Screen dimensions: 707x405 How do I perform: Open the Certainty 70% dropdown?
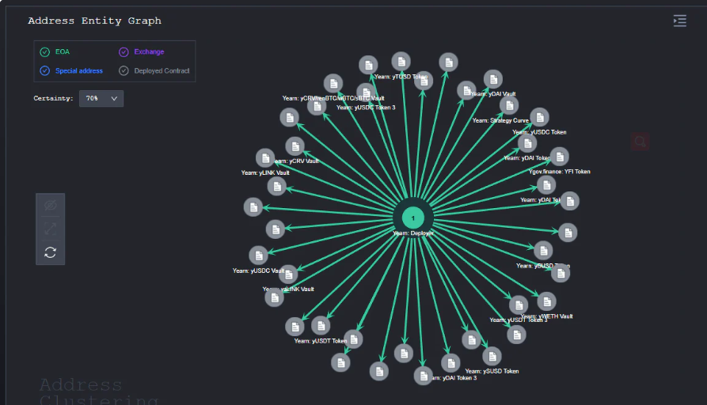(101, 98)
